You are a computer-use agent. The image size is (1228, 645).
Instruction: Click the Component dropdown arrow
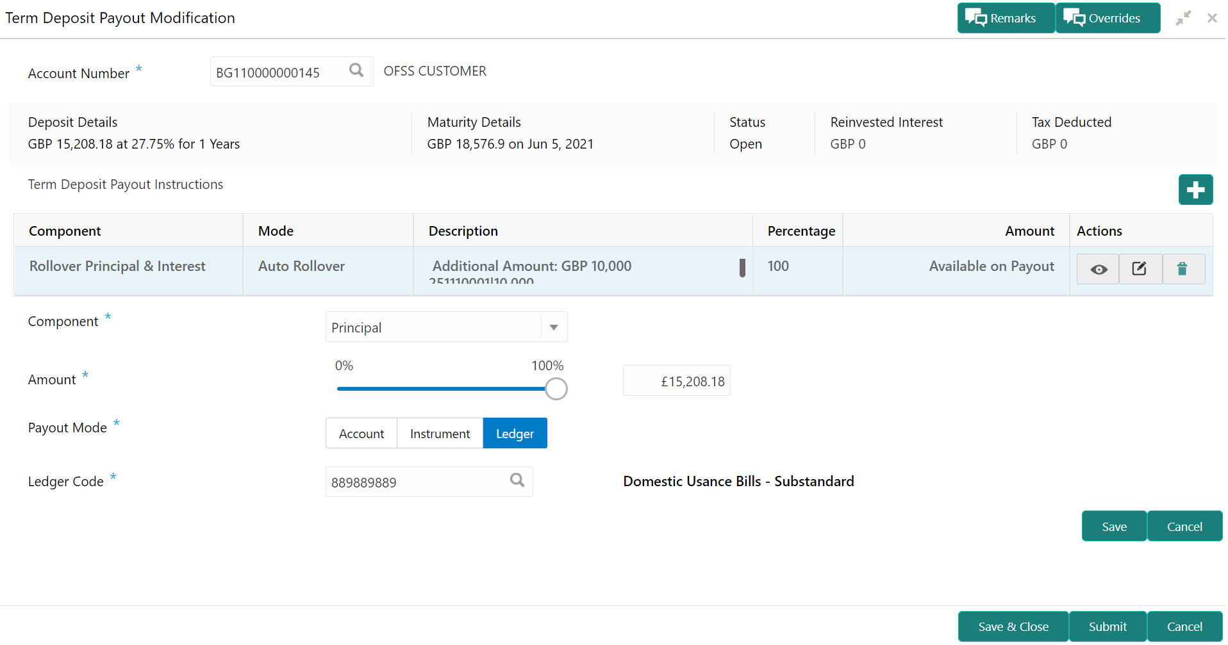point(554,327)
